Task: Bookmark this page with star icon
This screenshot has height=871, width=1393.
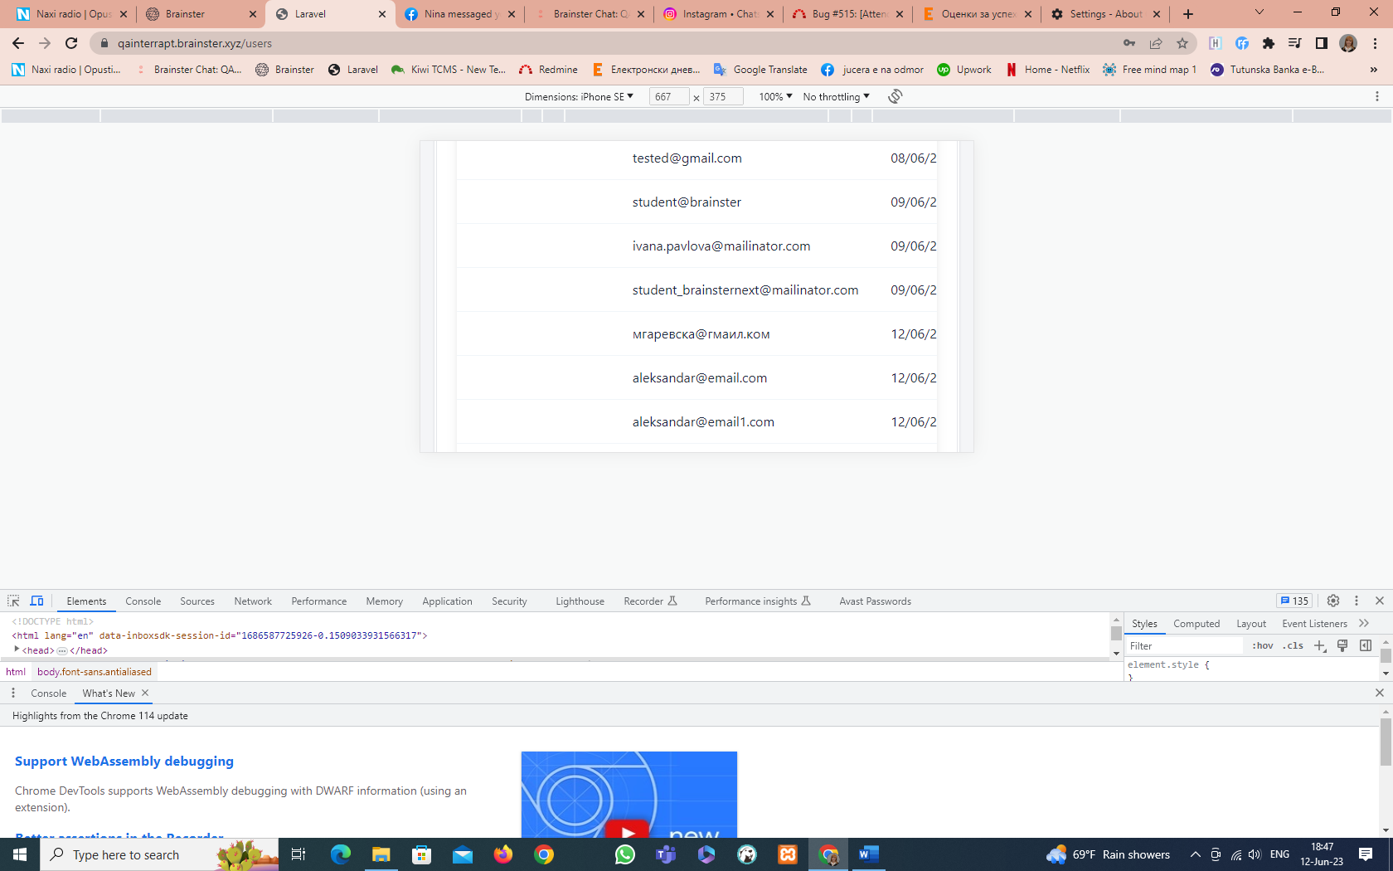Action: click(x=1182, y=43)
